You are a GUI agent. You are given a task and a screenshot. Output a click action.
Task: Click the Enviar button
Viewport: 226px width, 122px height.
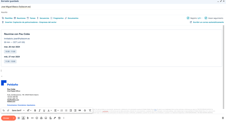coord(6,118)
